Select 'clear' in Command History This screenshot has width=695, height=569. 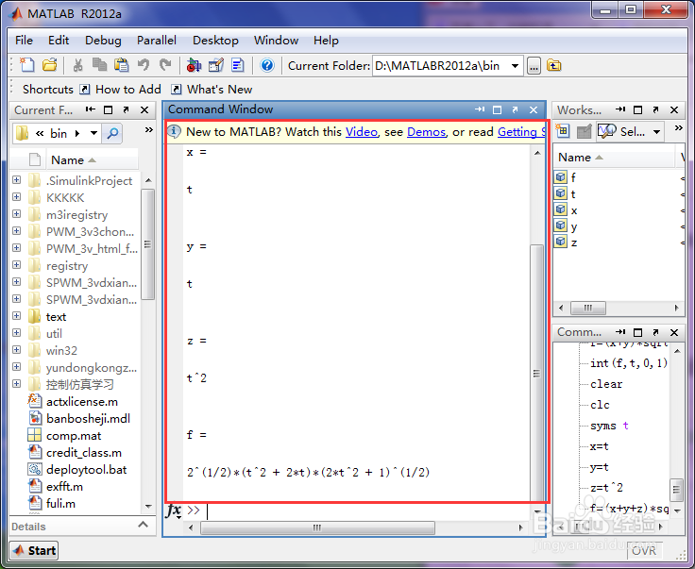(606, 384)
